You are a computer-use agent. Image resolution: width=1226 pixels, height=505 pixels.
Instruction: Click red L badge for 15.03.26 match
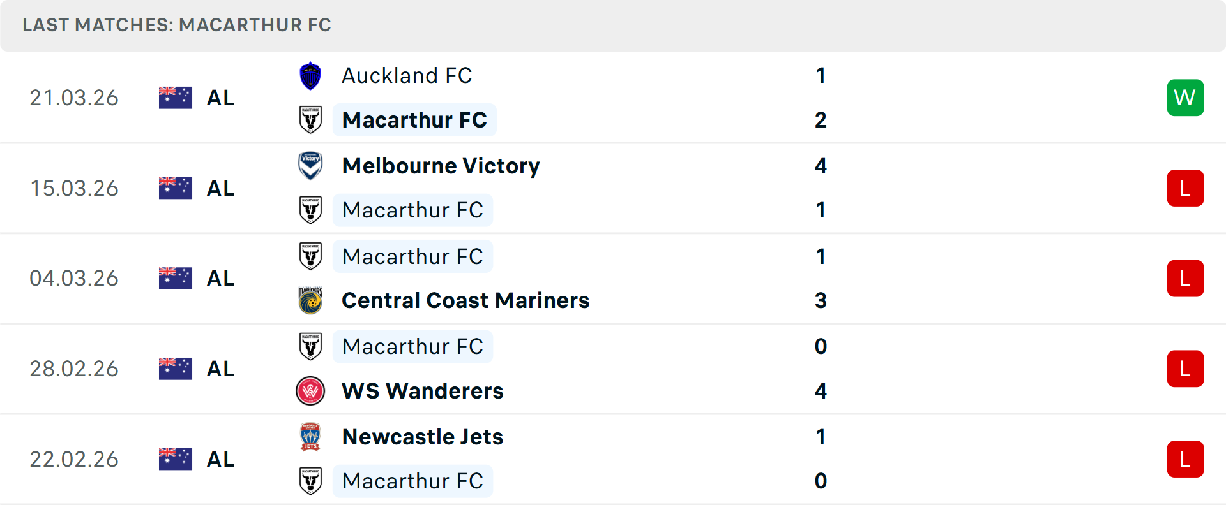tap(1185, 188)
